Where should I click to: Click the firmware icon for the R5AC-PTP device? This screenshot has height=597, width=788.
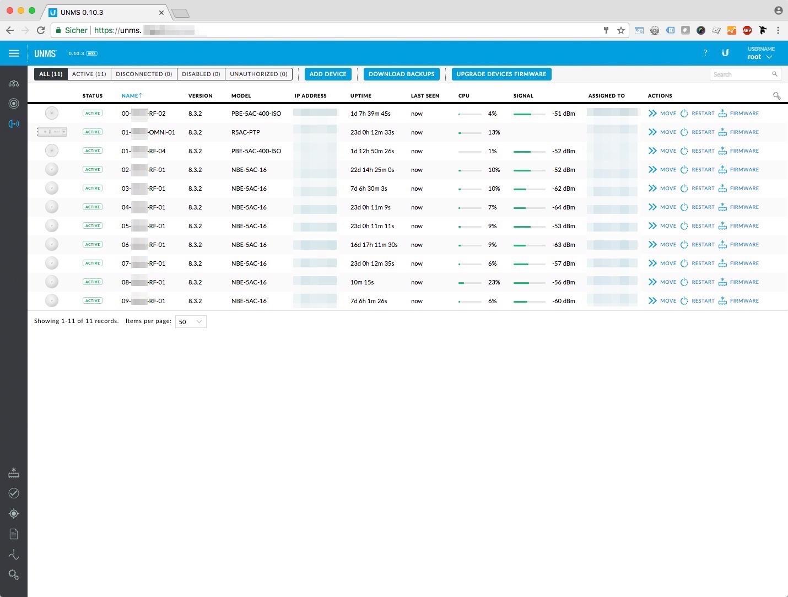722,132
